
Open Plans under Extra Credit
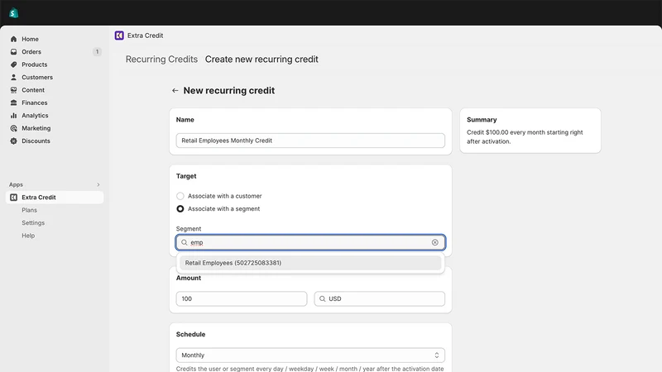(29, 210)
